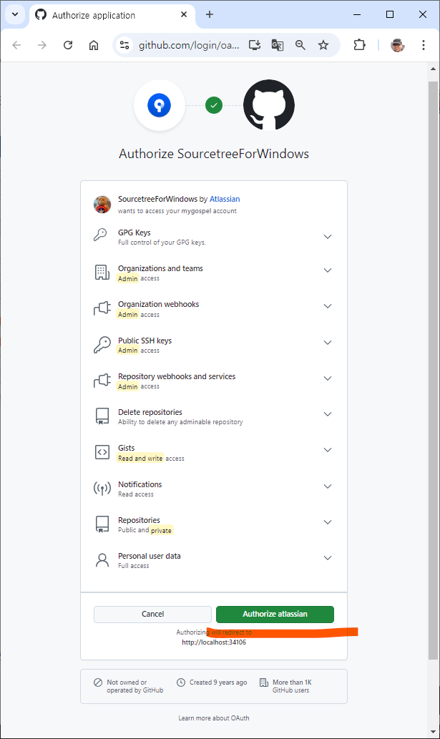440x739 pixels.
Task: Click the Organizations and teams building icon
Action: 102,273
